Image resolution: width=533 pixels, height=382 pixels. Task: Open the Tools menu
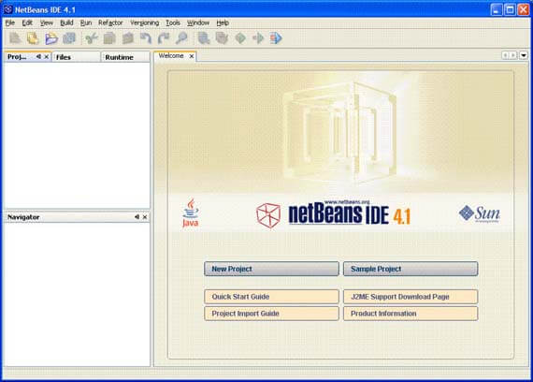tap(173, 22)
